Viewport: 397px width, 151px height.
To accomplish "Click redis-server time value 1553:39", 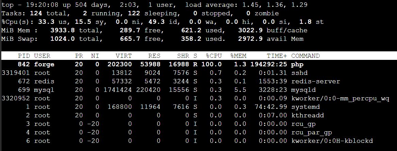I will [x=273, y=81].
